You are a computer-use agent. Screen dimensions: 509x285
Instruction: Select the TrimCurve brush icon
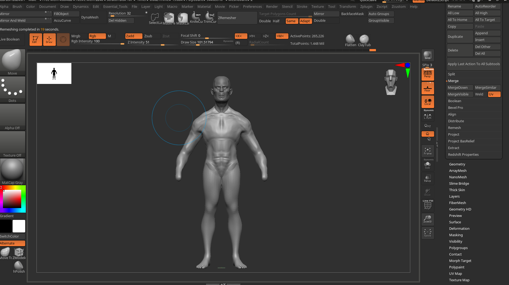(x=210, y=18)
